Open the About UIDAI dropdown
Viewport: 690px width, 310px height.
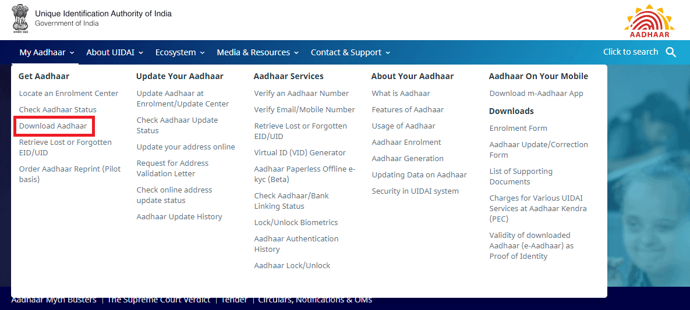click(115, 52)
